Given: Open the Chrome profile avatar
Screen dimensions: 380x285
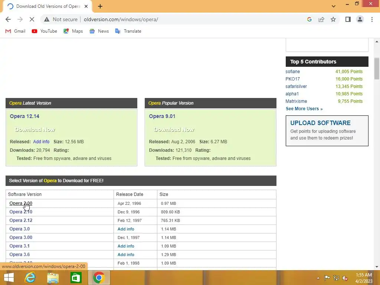Looking at the screenshot, I should 360,19.
